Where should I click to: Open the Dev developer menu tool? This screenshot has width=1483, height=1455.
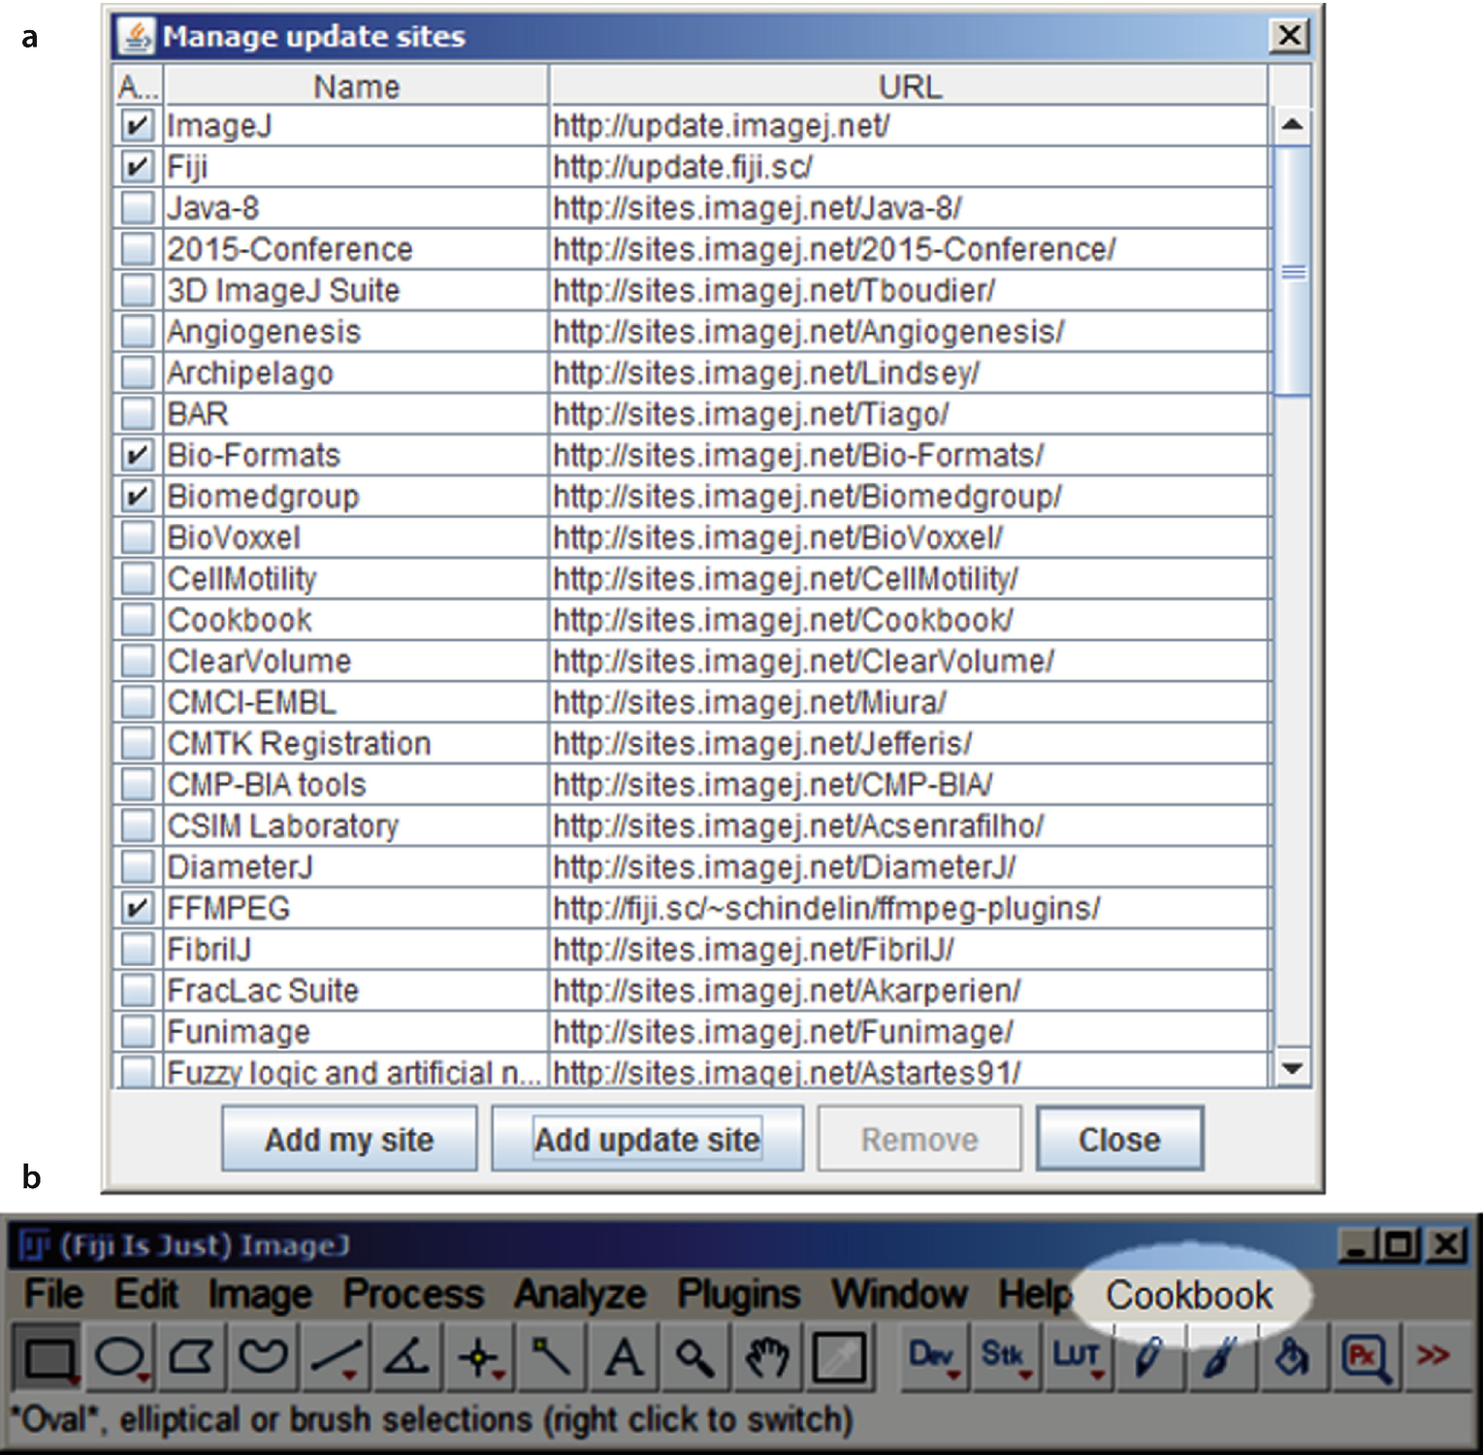933,1357
